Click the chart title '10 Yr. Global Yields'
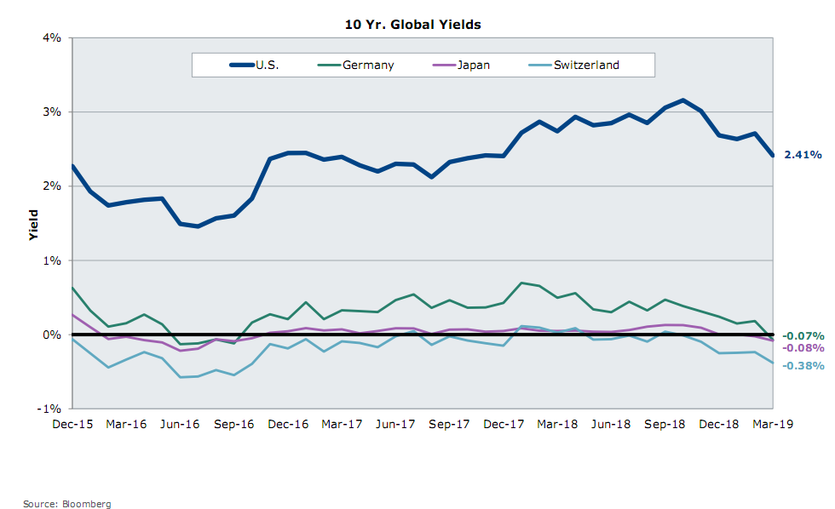835x509 pixels. (x=412, y=25)
